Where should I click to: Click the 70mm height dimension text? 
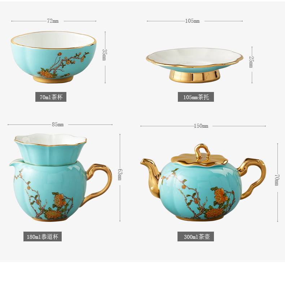[x=277, y=180]
